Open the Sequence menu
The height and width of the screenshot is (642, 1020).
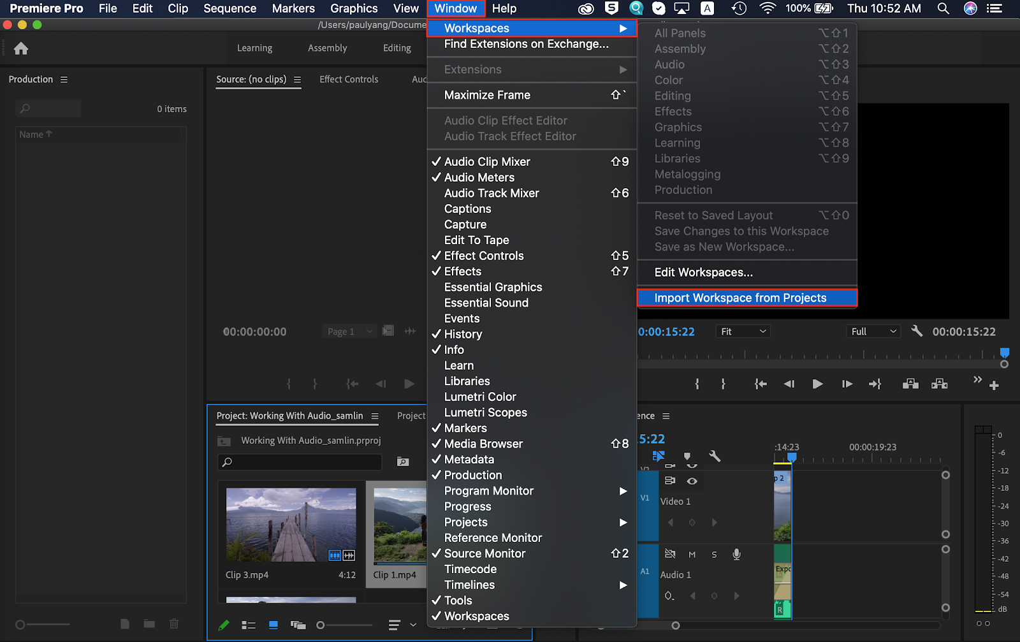[x=229, y=8]
